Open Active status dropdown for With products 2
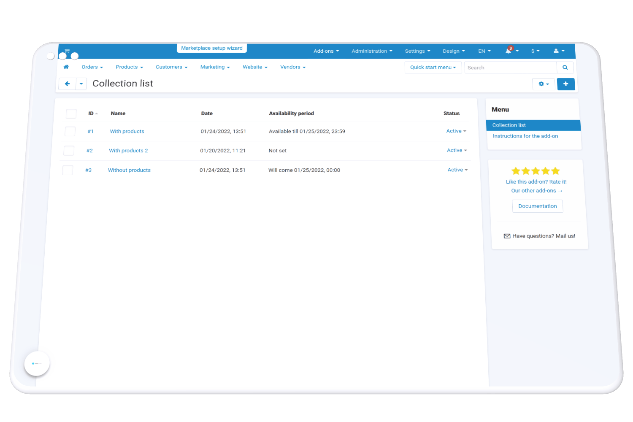The height and width of the screenshot is (422, 633). [457, 150]
